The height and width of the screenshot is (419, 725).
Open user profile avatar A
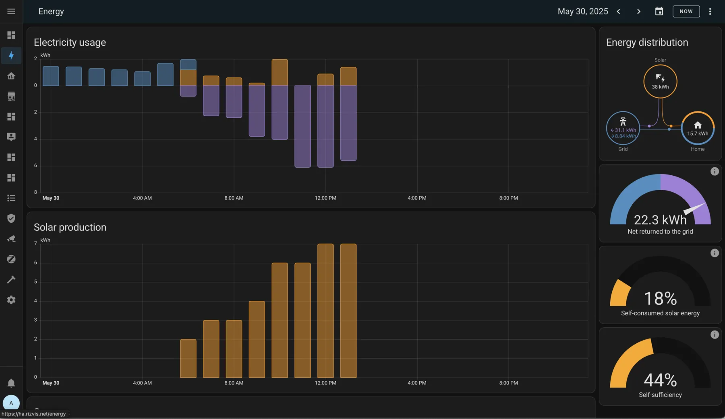click(11, 403)
